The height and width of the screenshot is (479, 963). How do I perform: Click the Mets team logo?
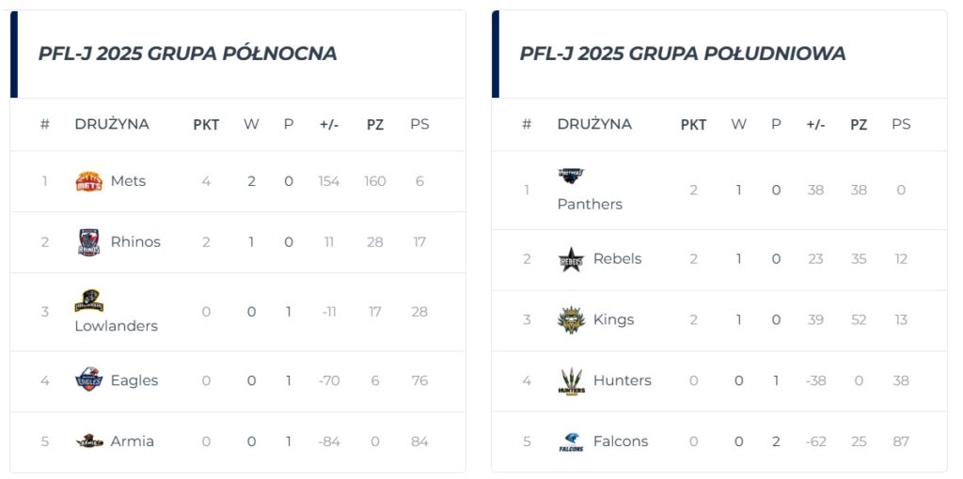tap(89, 181)
